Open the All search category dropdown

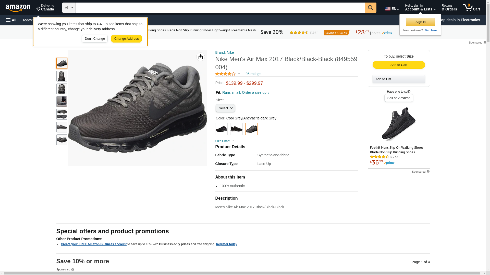[69, 8]
